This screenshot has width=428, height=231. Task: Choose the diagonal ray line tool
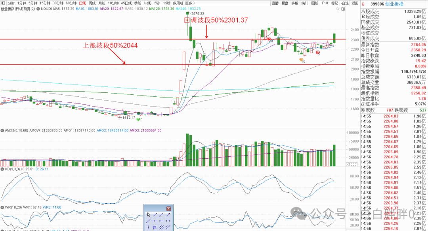(x=148, y=221)
